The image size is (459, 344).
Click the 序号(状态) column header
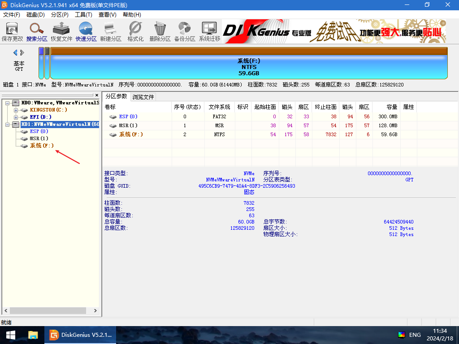[x=188, y=107]
